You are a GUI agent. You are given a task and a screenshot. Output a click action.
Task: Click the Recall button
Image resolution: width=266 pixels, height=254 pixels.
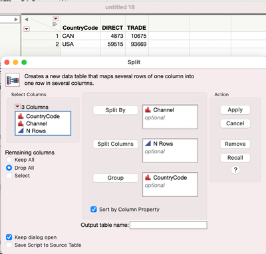click(x=235, y=158)
